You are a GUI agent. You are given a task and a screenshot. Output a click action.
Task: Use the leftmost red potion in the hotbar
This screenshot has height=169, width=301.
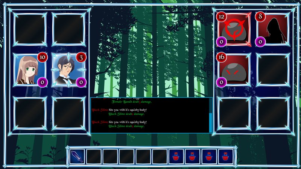(176, 157)
